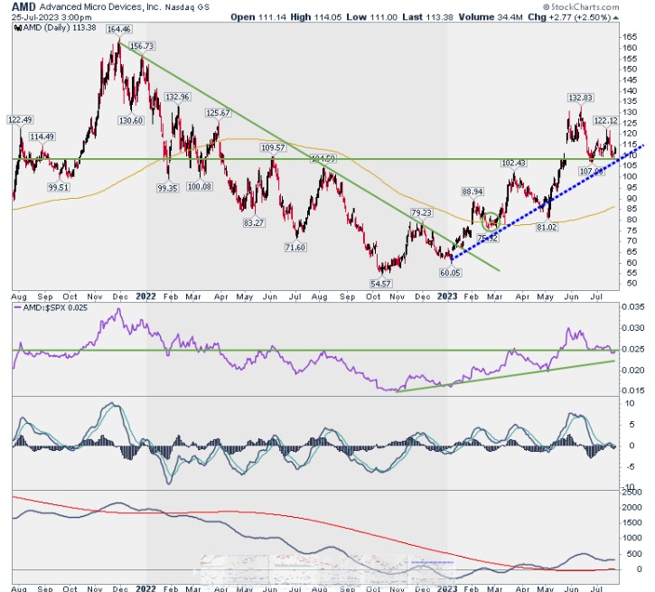Click the 132.83 high price label
655x592 pixels.
581,98
